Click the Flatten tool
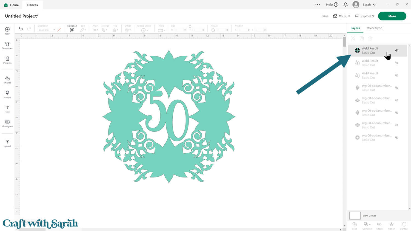The image size is (411, 231). (392, 226)
